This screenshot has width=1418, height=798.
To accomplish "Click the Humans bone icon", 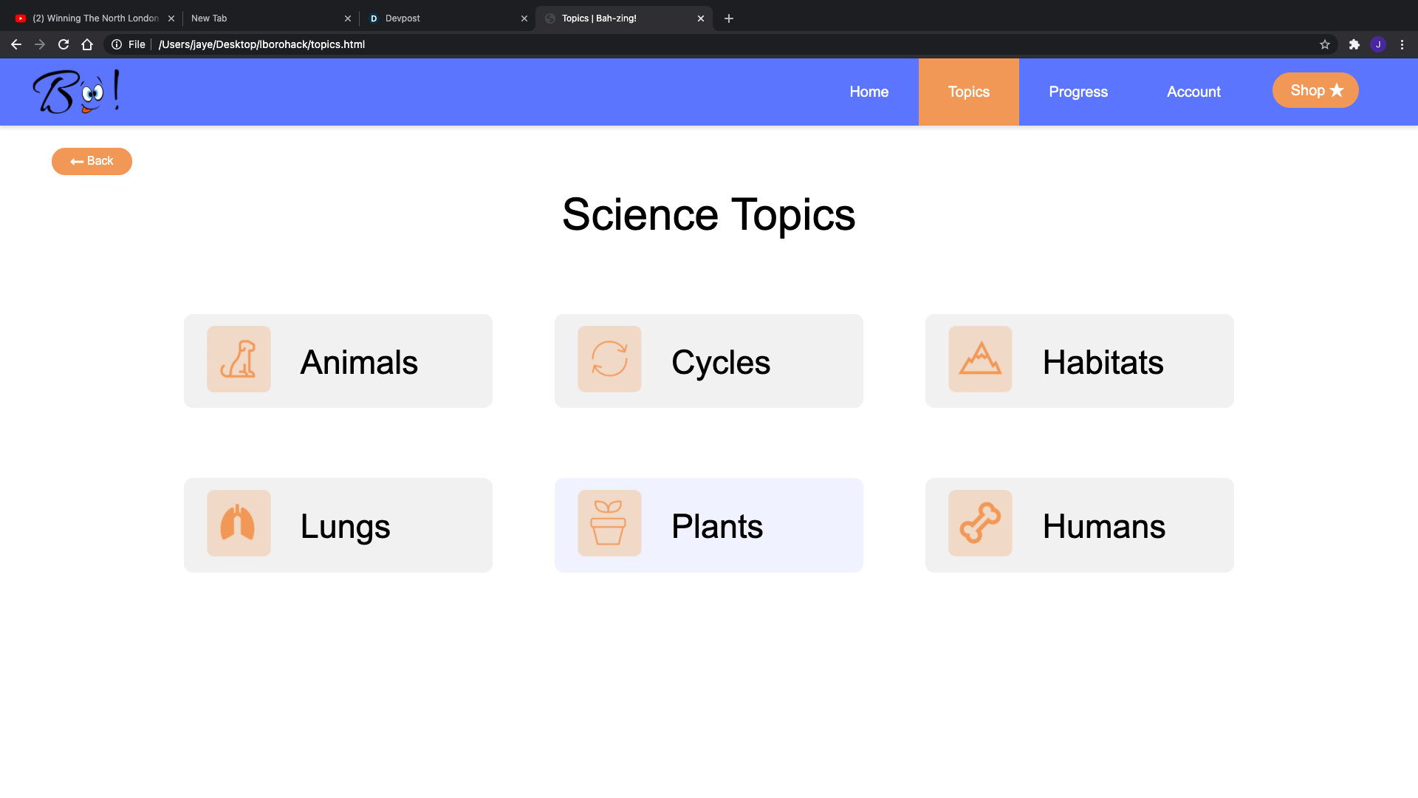I will [980, 523].
